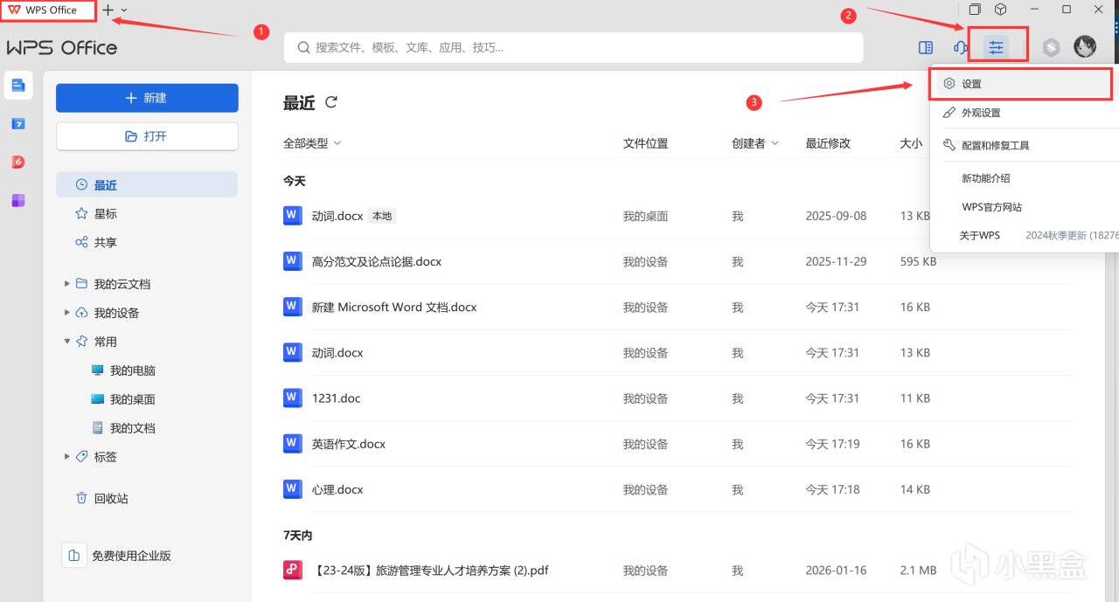The width and height of the screenshot is (1119, 602).
Task: Click the blue 新建 button
Action: (147, 98)
